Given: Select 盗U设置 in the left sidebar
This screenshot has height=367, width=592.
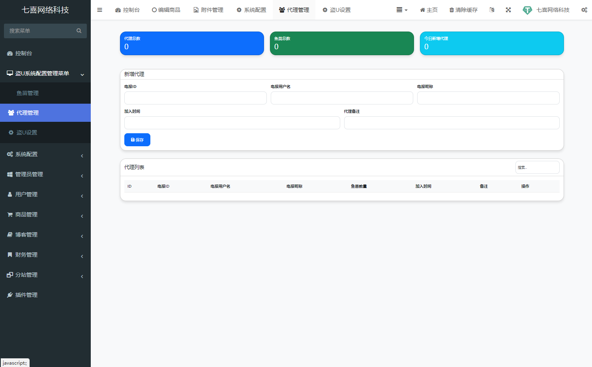Looking at the screenshot, I should click(26, 132).
